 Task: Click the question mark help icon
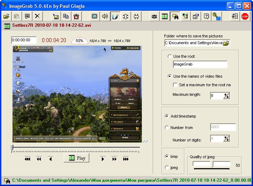(x=206, y=16)
